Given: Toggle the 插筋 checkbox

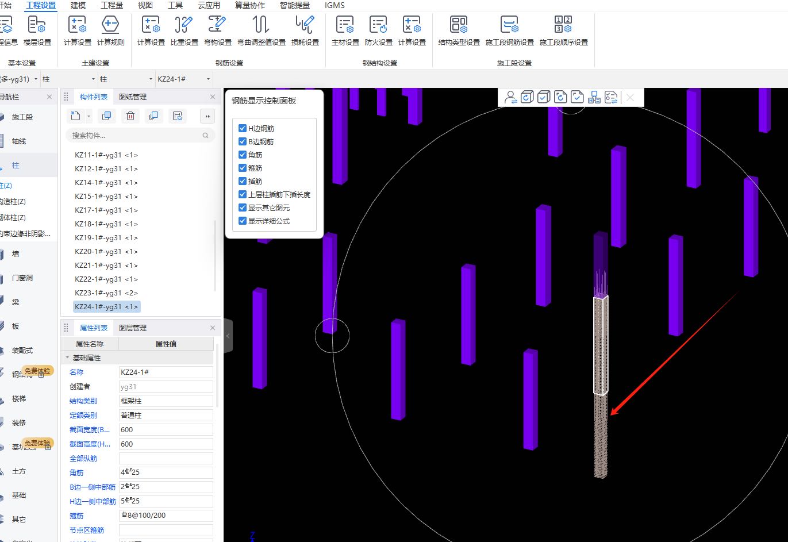Looking at the screenshot, I should 243,181.
